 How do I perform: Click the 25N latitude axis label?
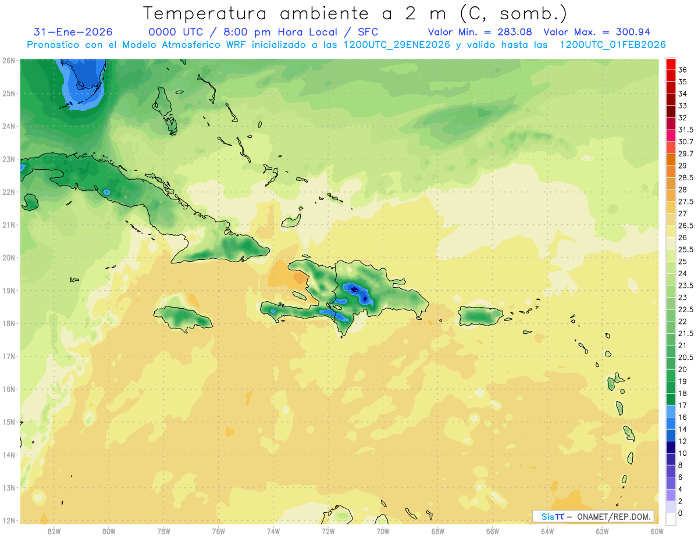[8, 93]
